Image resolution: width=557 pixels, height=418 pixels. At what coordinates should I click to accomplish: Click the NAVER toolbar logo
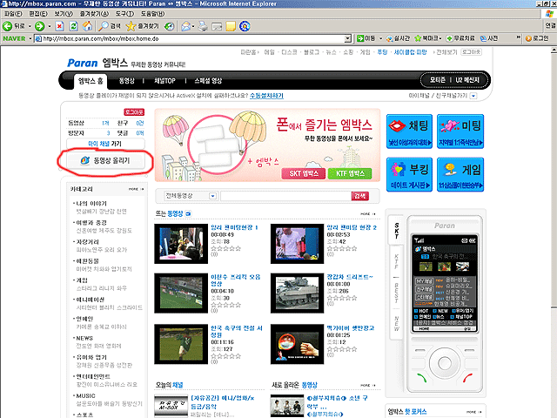(x=14, y=38)
